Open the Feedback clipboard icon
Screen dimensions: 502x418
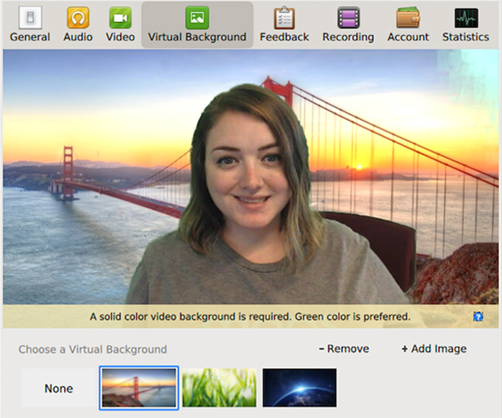point(284,18)
